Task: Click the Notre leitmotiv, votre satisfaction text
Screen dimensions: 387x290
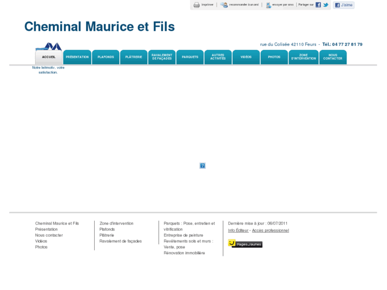Action: click(x=48, y=70)
